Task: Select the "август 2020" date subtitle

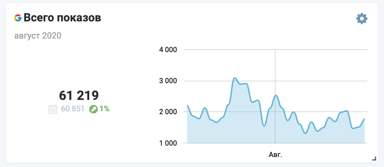Action: pos(38,36)
